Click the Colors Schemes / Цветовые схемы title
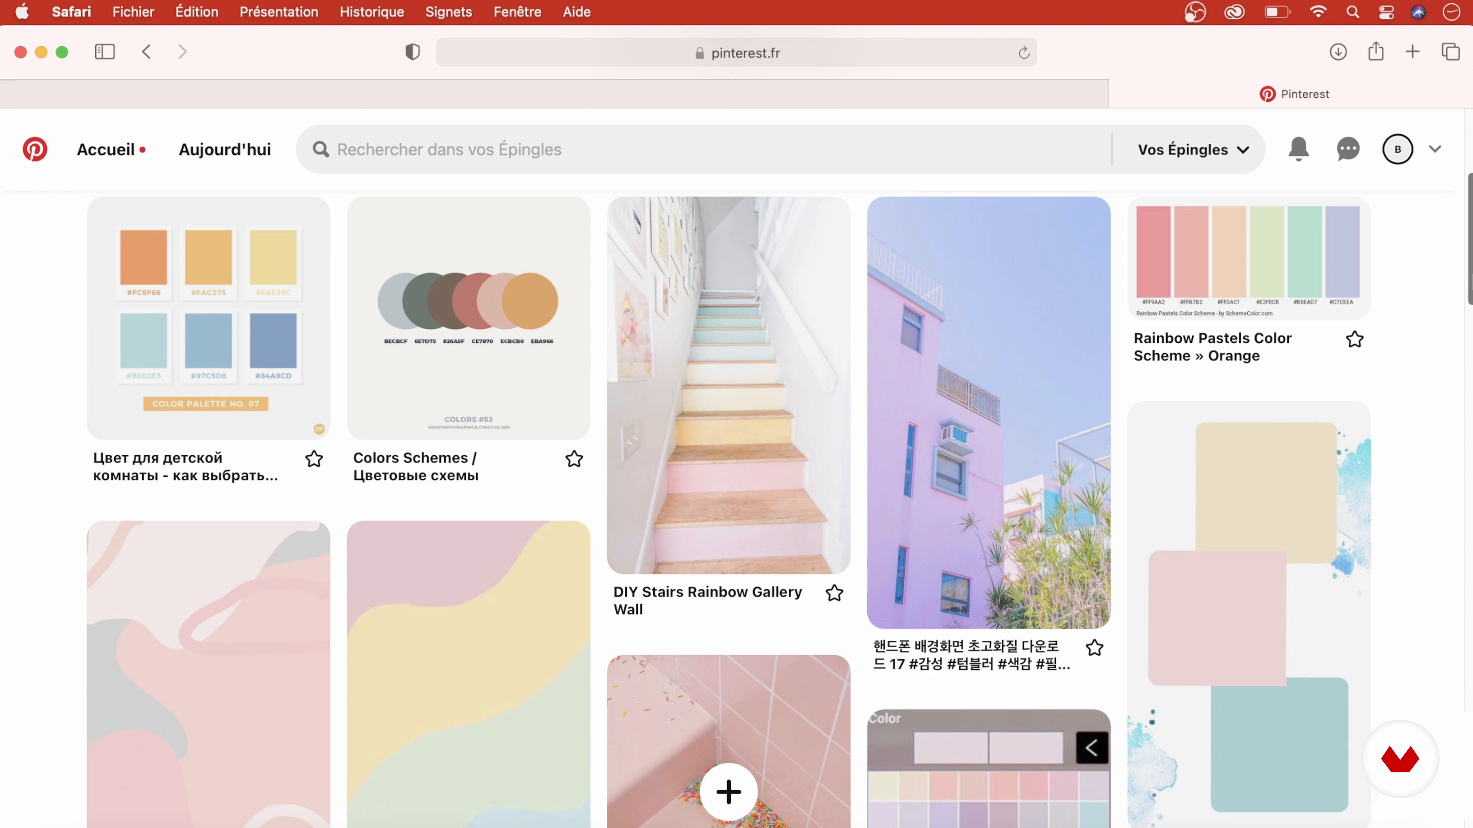Viewport: 1473px width, 828px height. pos(416,467)
